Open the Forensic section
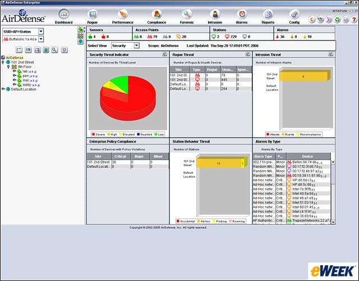The height and width of the screenshot is (281, 359). (x=187, y=16)
